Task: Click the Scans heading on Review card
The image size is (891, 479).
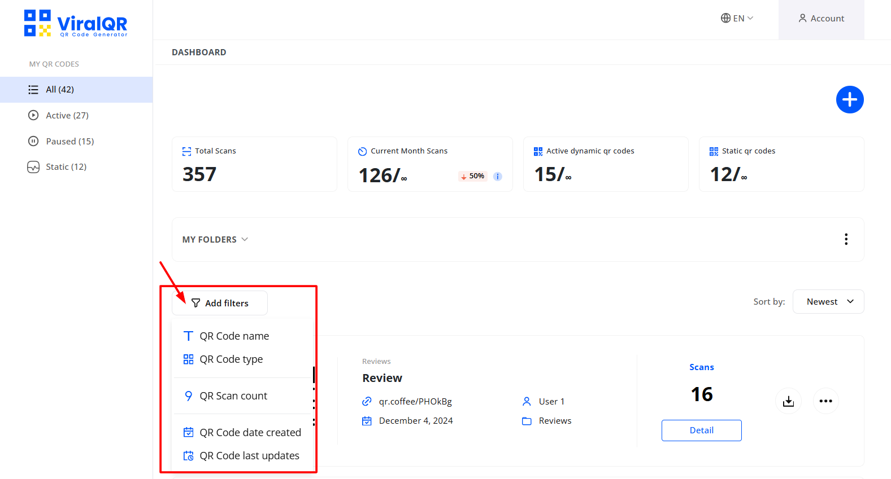Action: 702,367
